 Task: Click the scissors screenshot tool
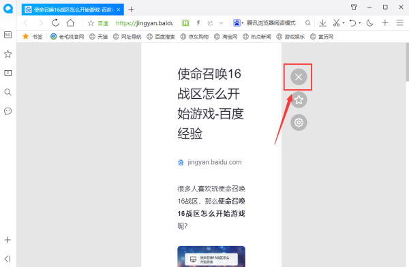tap(336, 23)
